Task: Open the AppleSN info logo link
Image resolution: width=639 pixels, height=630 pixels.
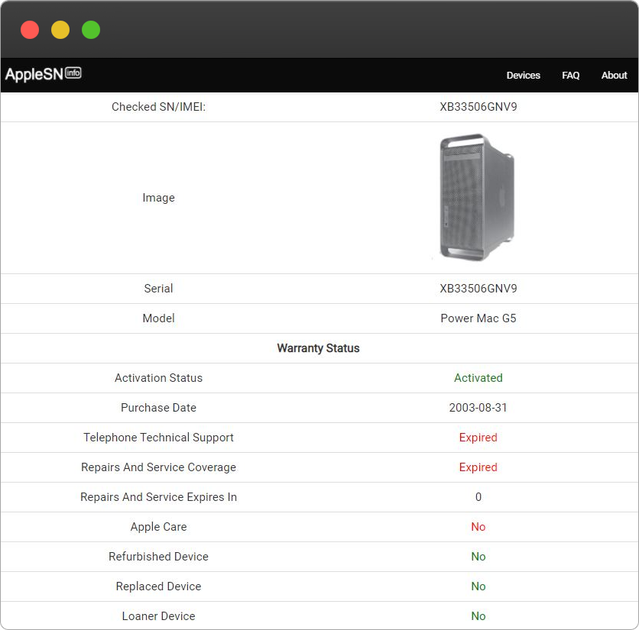Action: click(x=44, y=74)
